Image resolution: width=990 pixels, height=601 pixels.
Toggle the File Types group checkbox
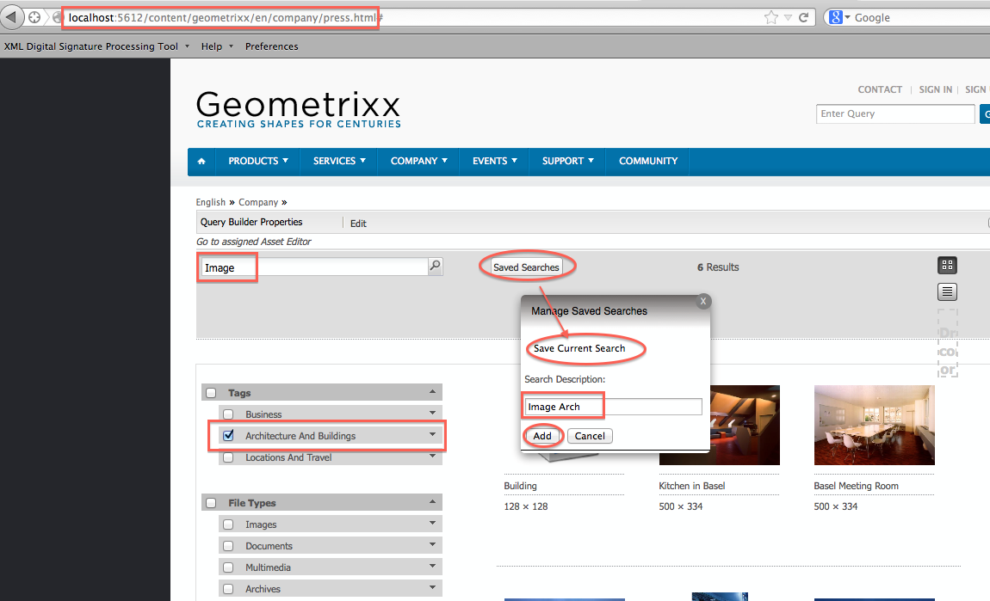coord(212,503)
